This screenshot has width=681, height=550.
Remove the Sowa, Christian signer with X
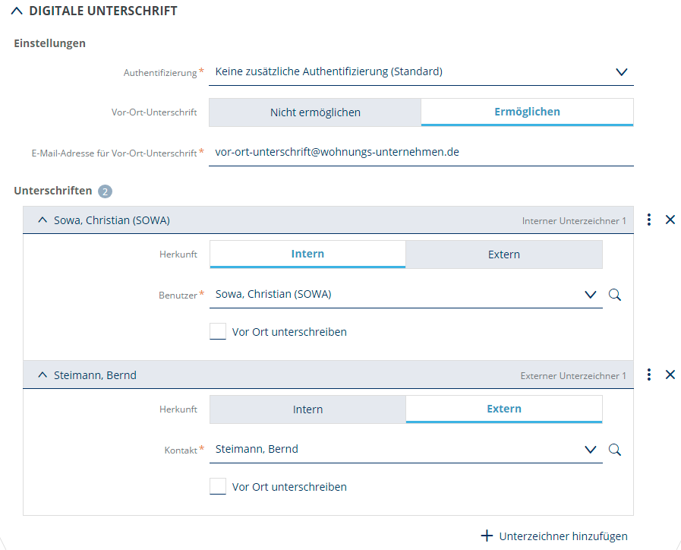pyautogui.click(x=670, y=220)
